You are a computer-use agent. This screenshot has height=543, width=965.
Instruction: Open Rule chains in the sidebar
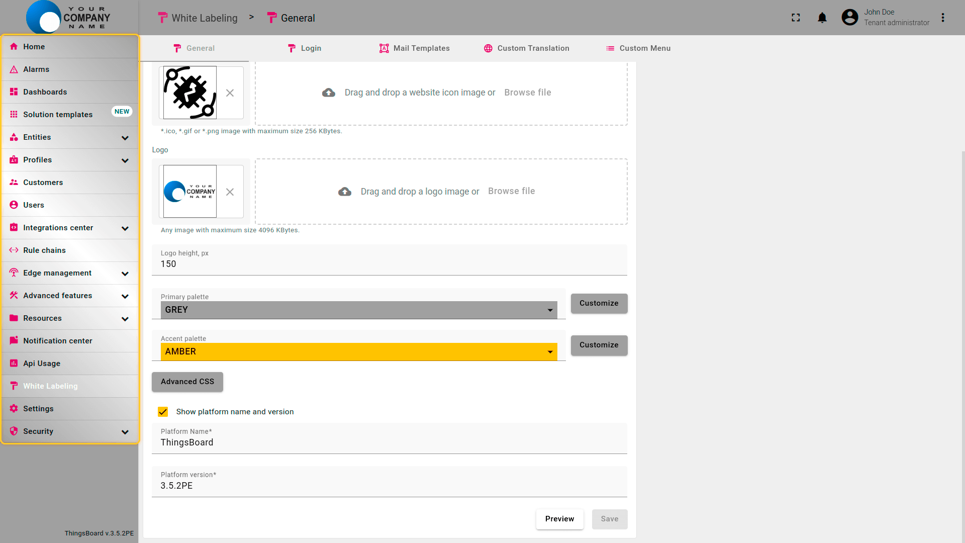click(44, 250)
